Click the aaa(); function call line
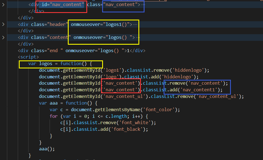263x160 pixels. click(47, 149)
